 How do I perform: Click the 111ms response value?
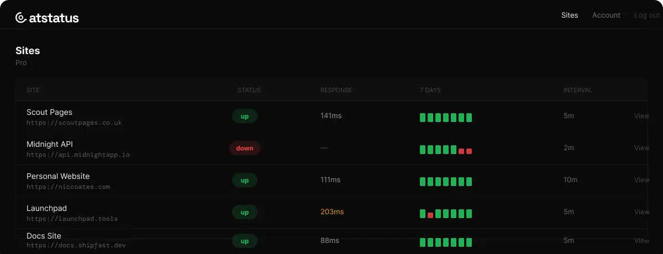[330, 180]
